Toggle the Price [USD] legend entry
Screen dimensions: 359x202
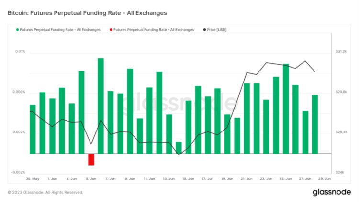point(219,30)
